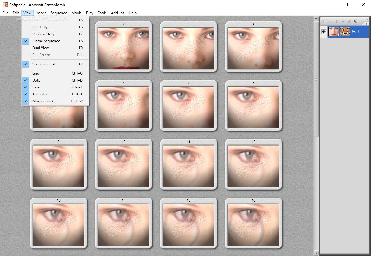Screen dimensions: 371x256
Task: Select frame 11 thumbnail
Action: [x=188, y=164]
